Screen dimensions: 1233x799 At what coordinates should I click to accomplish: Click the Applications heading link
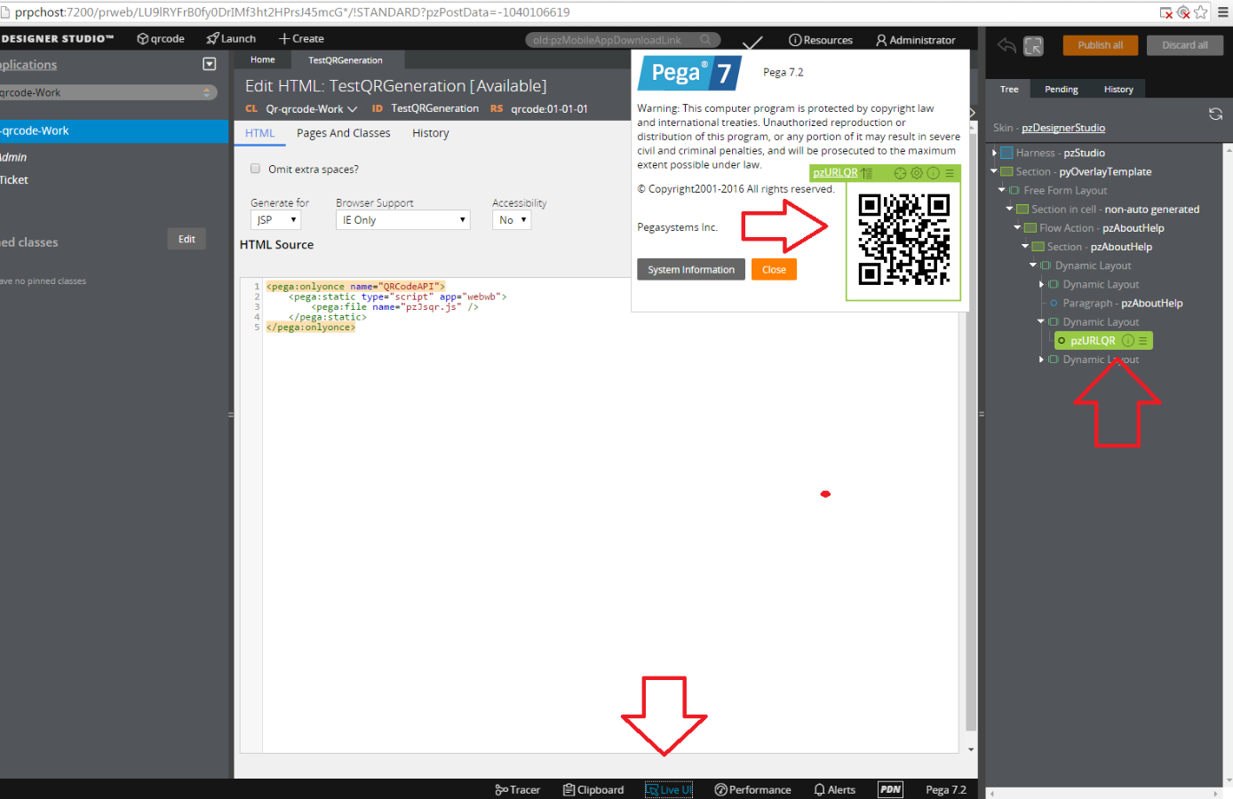[x=28, y=65]
